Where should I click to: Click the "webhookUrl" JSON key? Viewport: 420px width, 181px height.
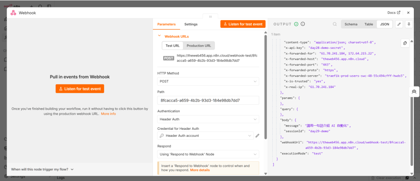tap(291, 143)
